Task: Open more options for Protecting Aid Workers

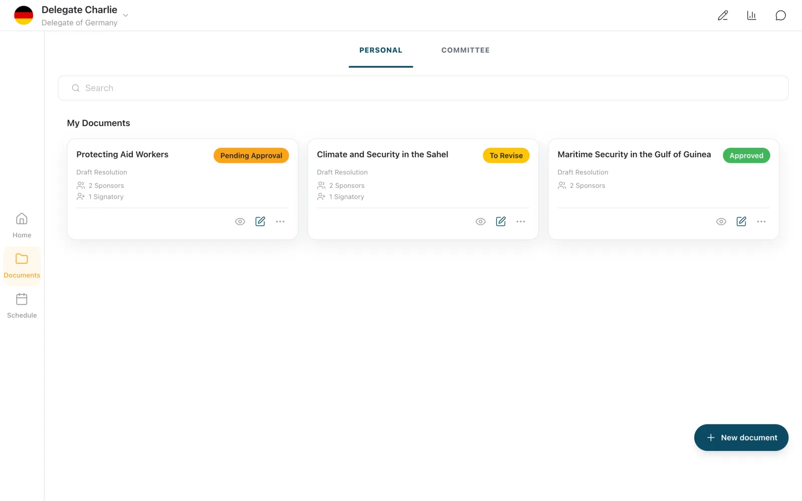Action: coord(280,221)
